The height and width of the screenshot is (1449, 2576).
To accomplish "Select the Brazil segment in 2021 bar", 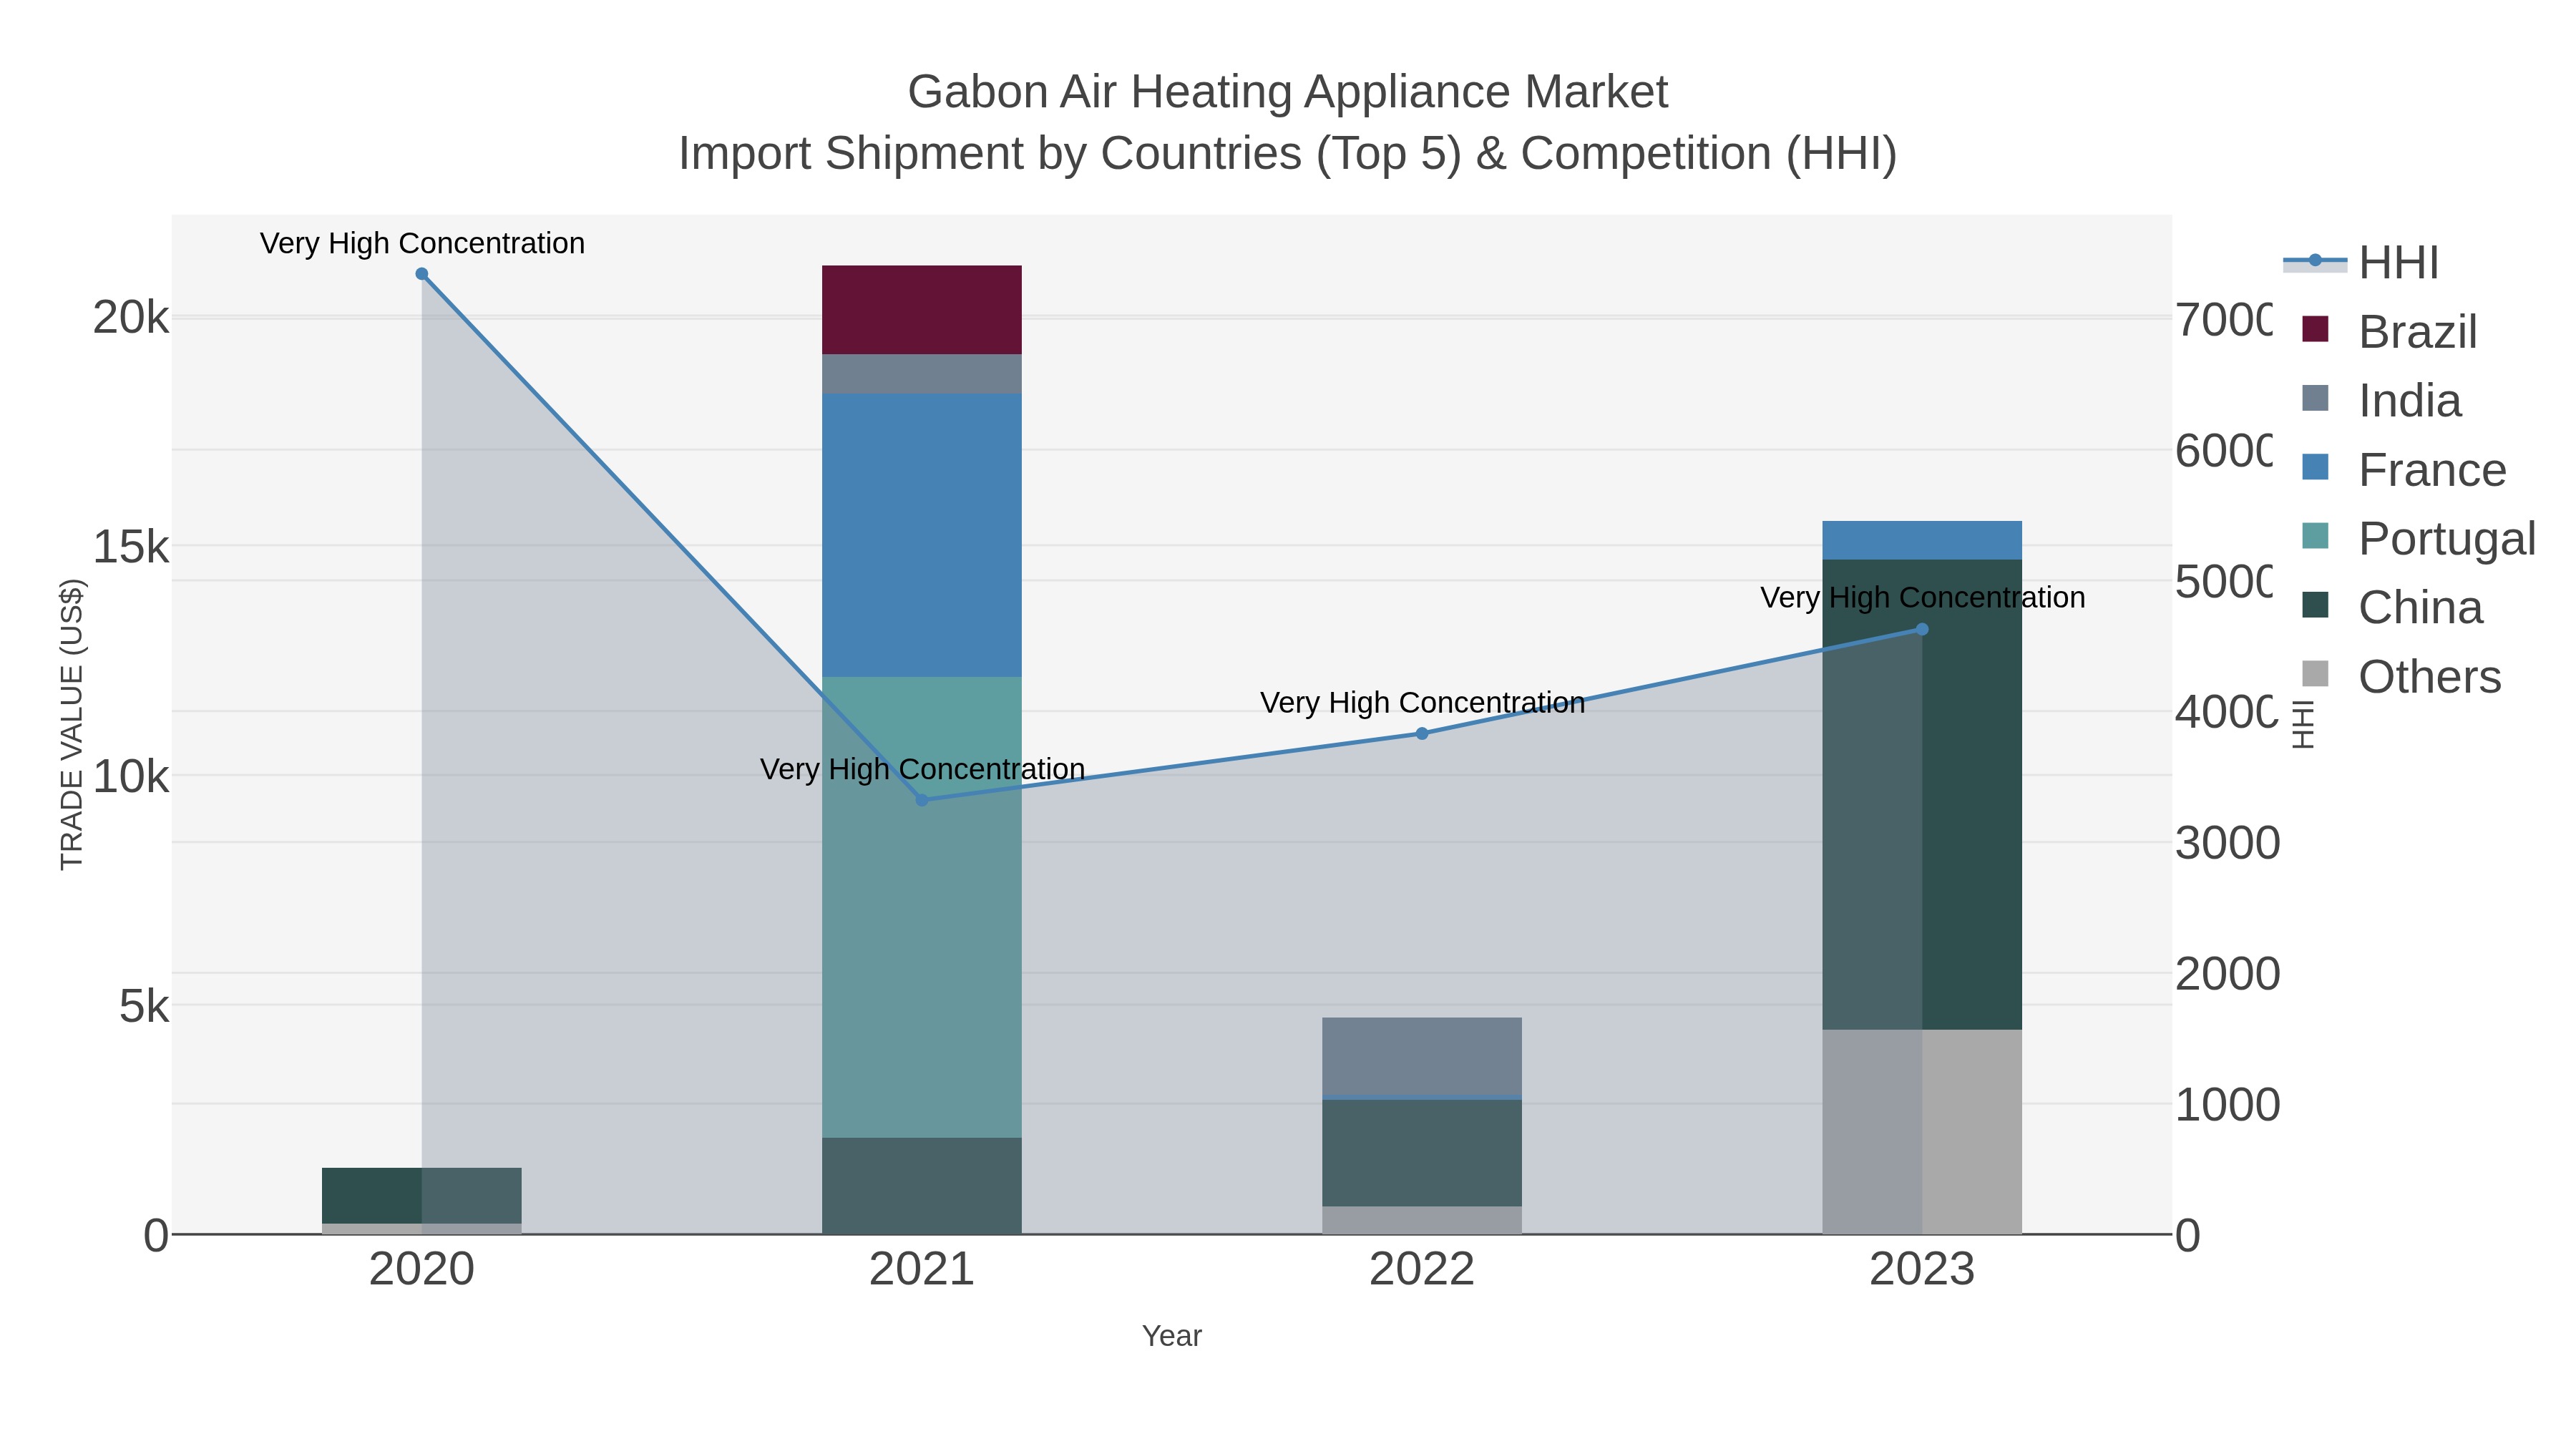I will point(922,310).
